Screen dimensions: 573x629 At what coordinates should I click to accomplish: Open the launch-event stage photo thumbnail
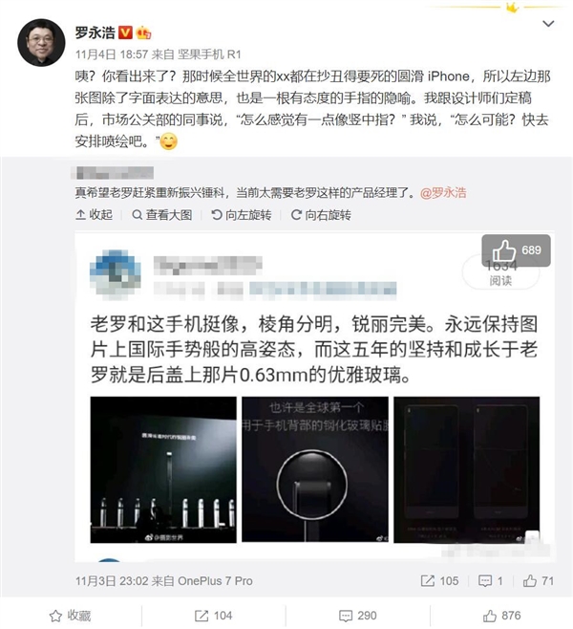[x=163, y=469]
